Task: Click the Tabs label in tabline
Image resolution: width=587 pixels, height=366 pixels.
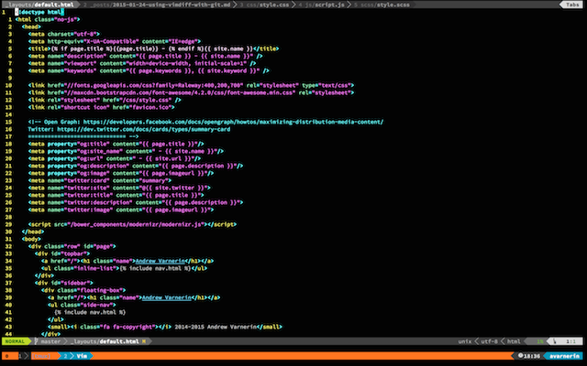Action: (572, 5)
